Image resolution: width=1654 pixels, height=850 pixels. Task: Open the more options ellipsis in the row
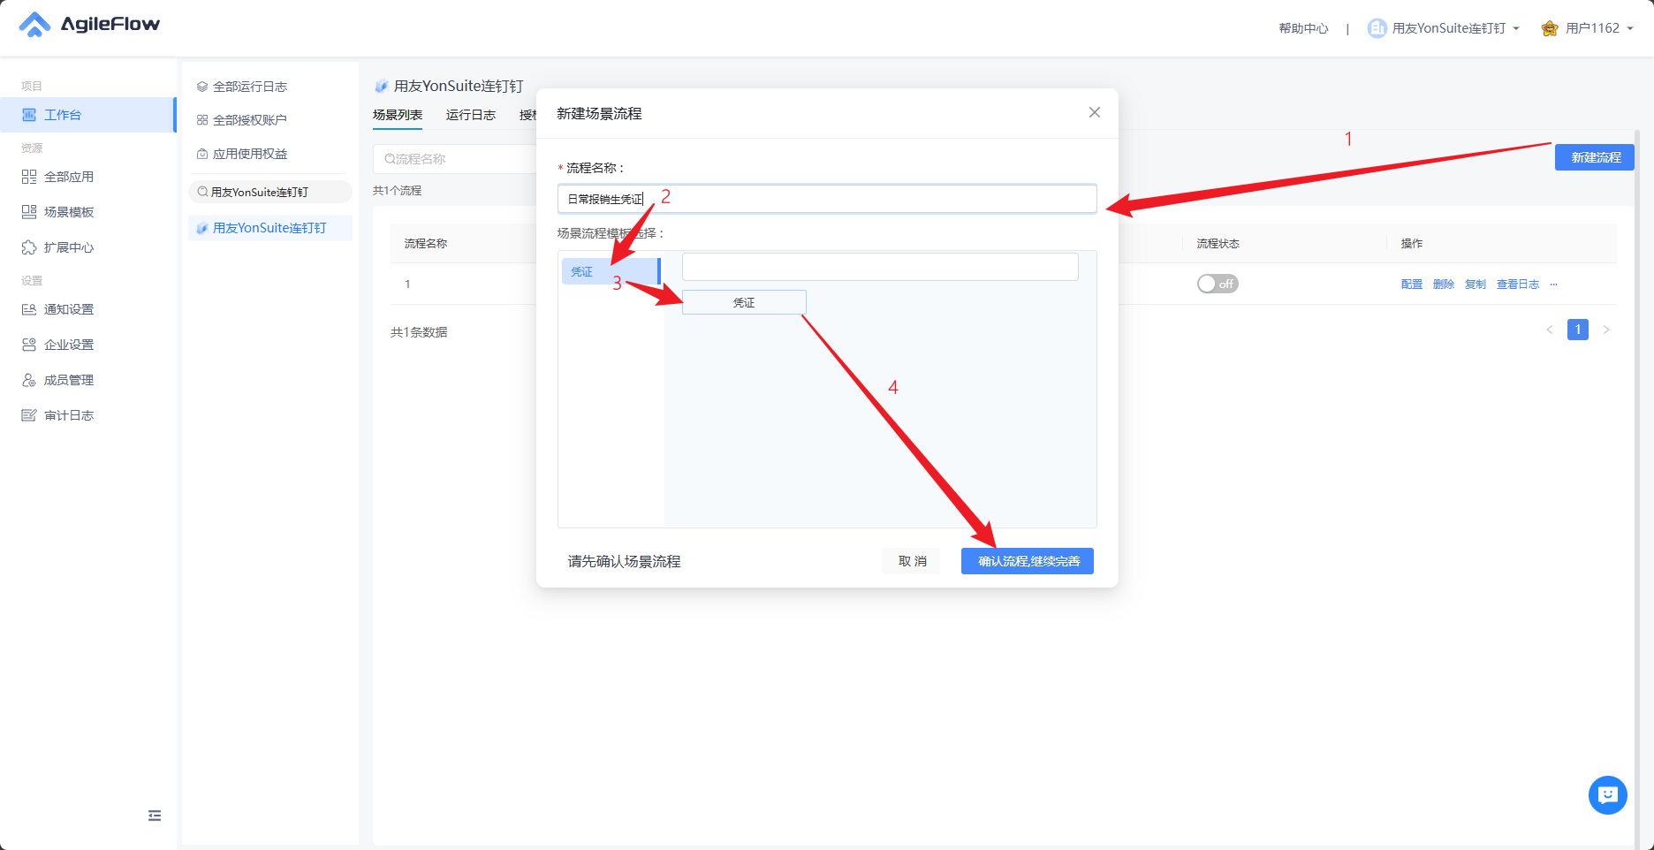[1554, 284]
